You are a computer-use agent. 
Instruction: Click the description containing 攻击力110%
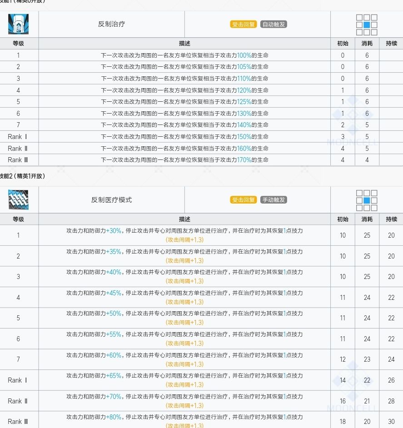coord(184,79)
